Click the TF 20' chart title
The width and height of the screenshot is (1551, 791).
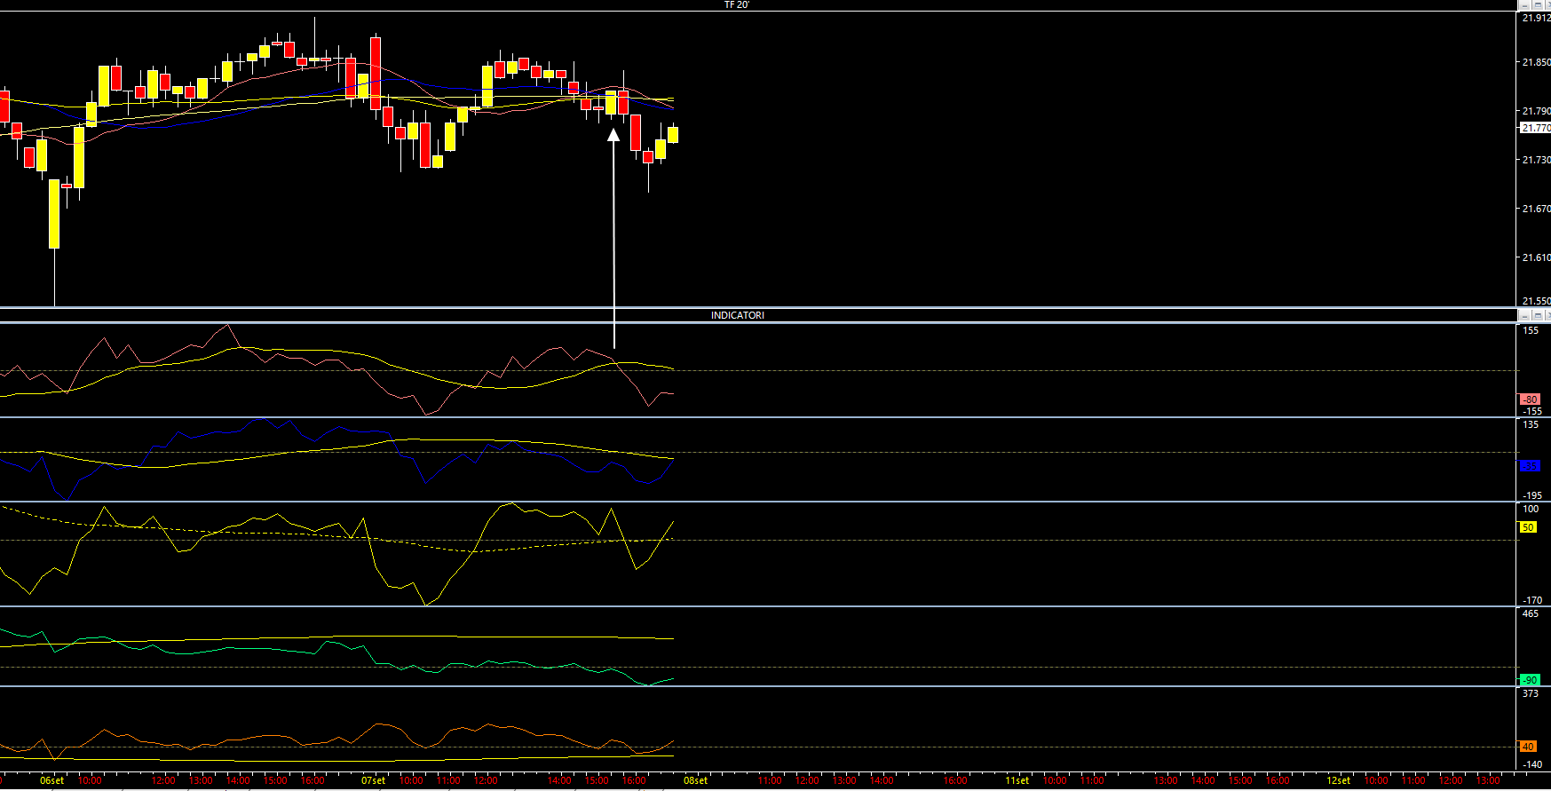pos(736,5)
